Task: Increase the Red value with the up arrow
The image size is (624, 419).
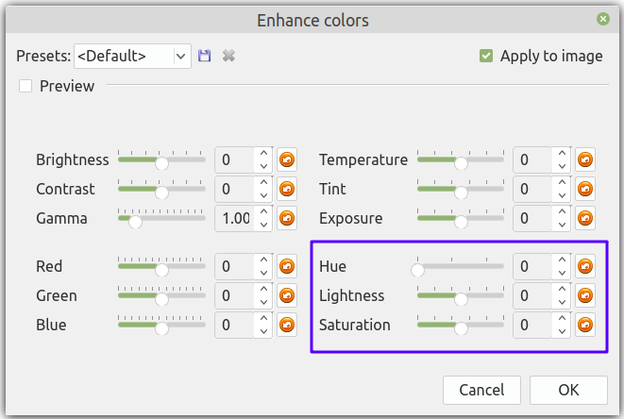Action: [x=263, y=260]
